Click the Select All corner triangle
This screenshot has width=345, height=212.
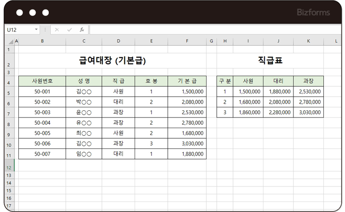pos(11,41)
